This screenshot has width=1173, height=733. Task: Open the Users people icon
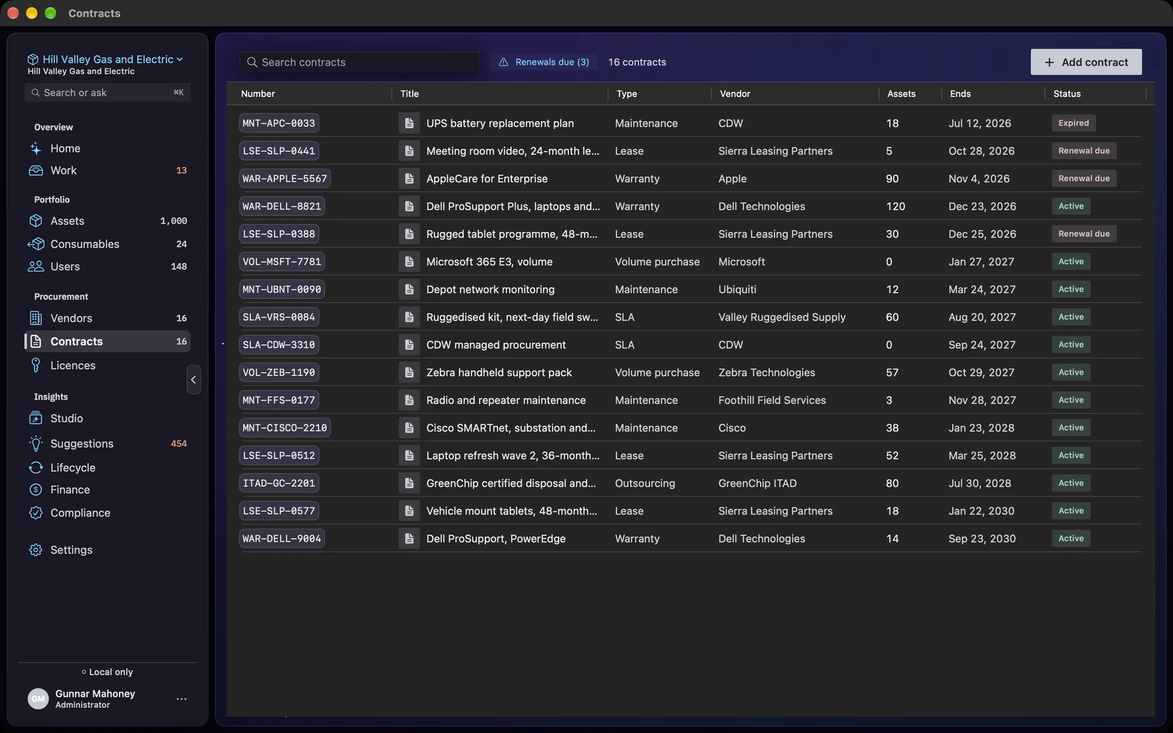click(x=36, y=267)
